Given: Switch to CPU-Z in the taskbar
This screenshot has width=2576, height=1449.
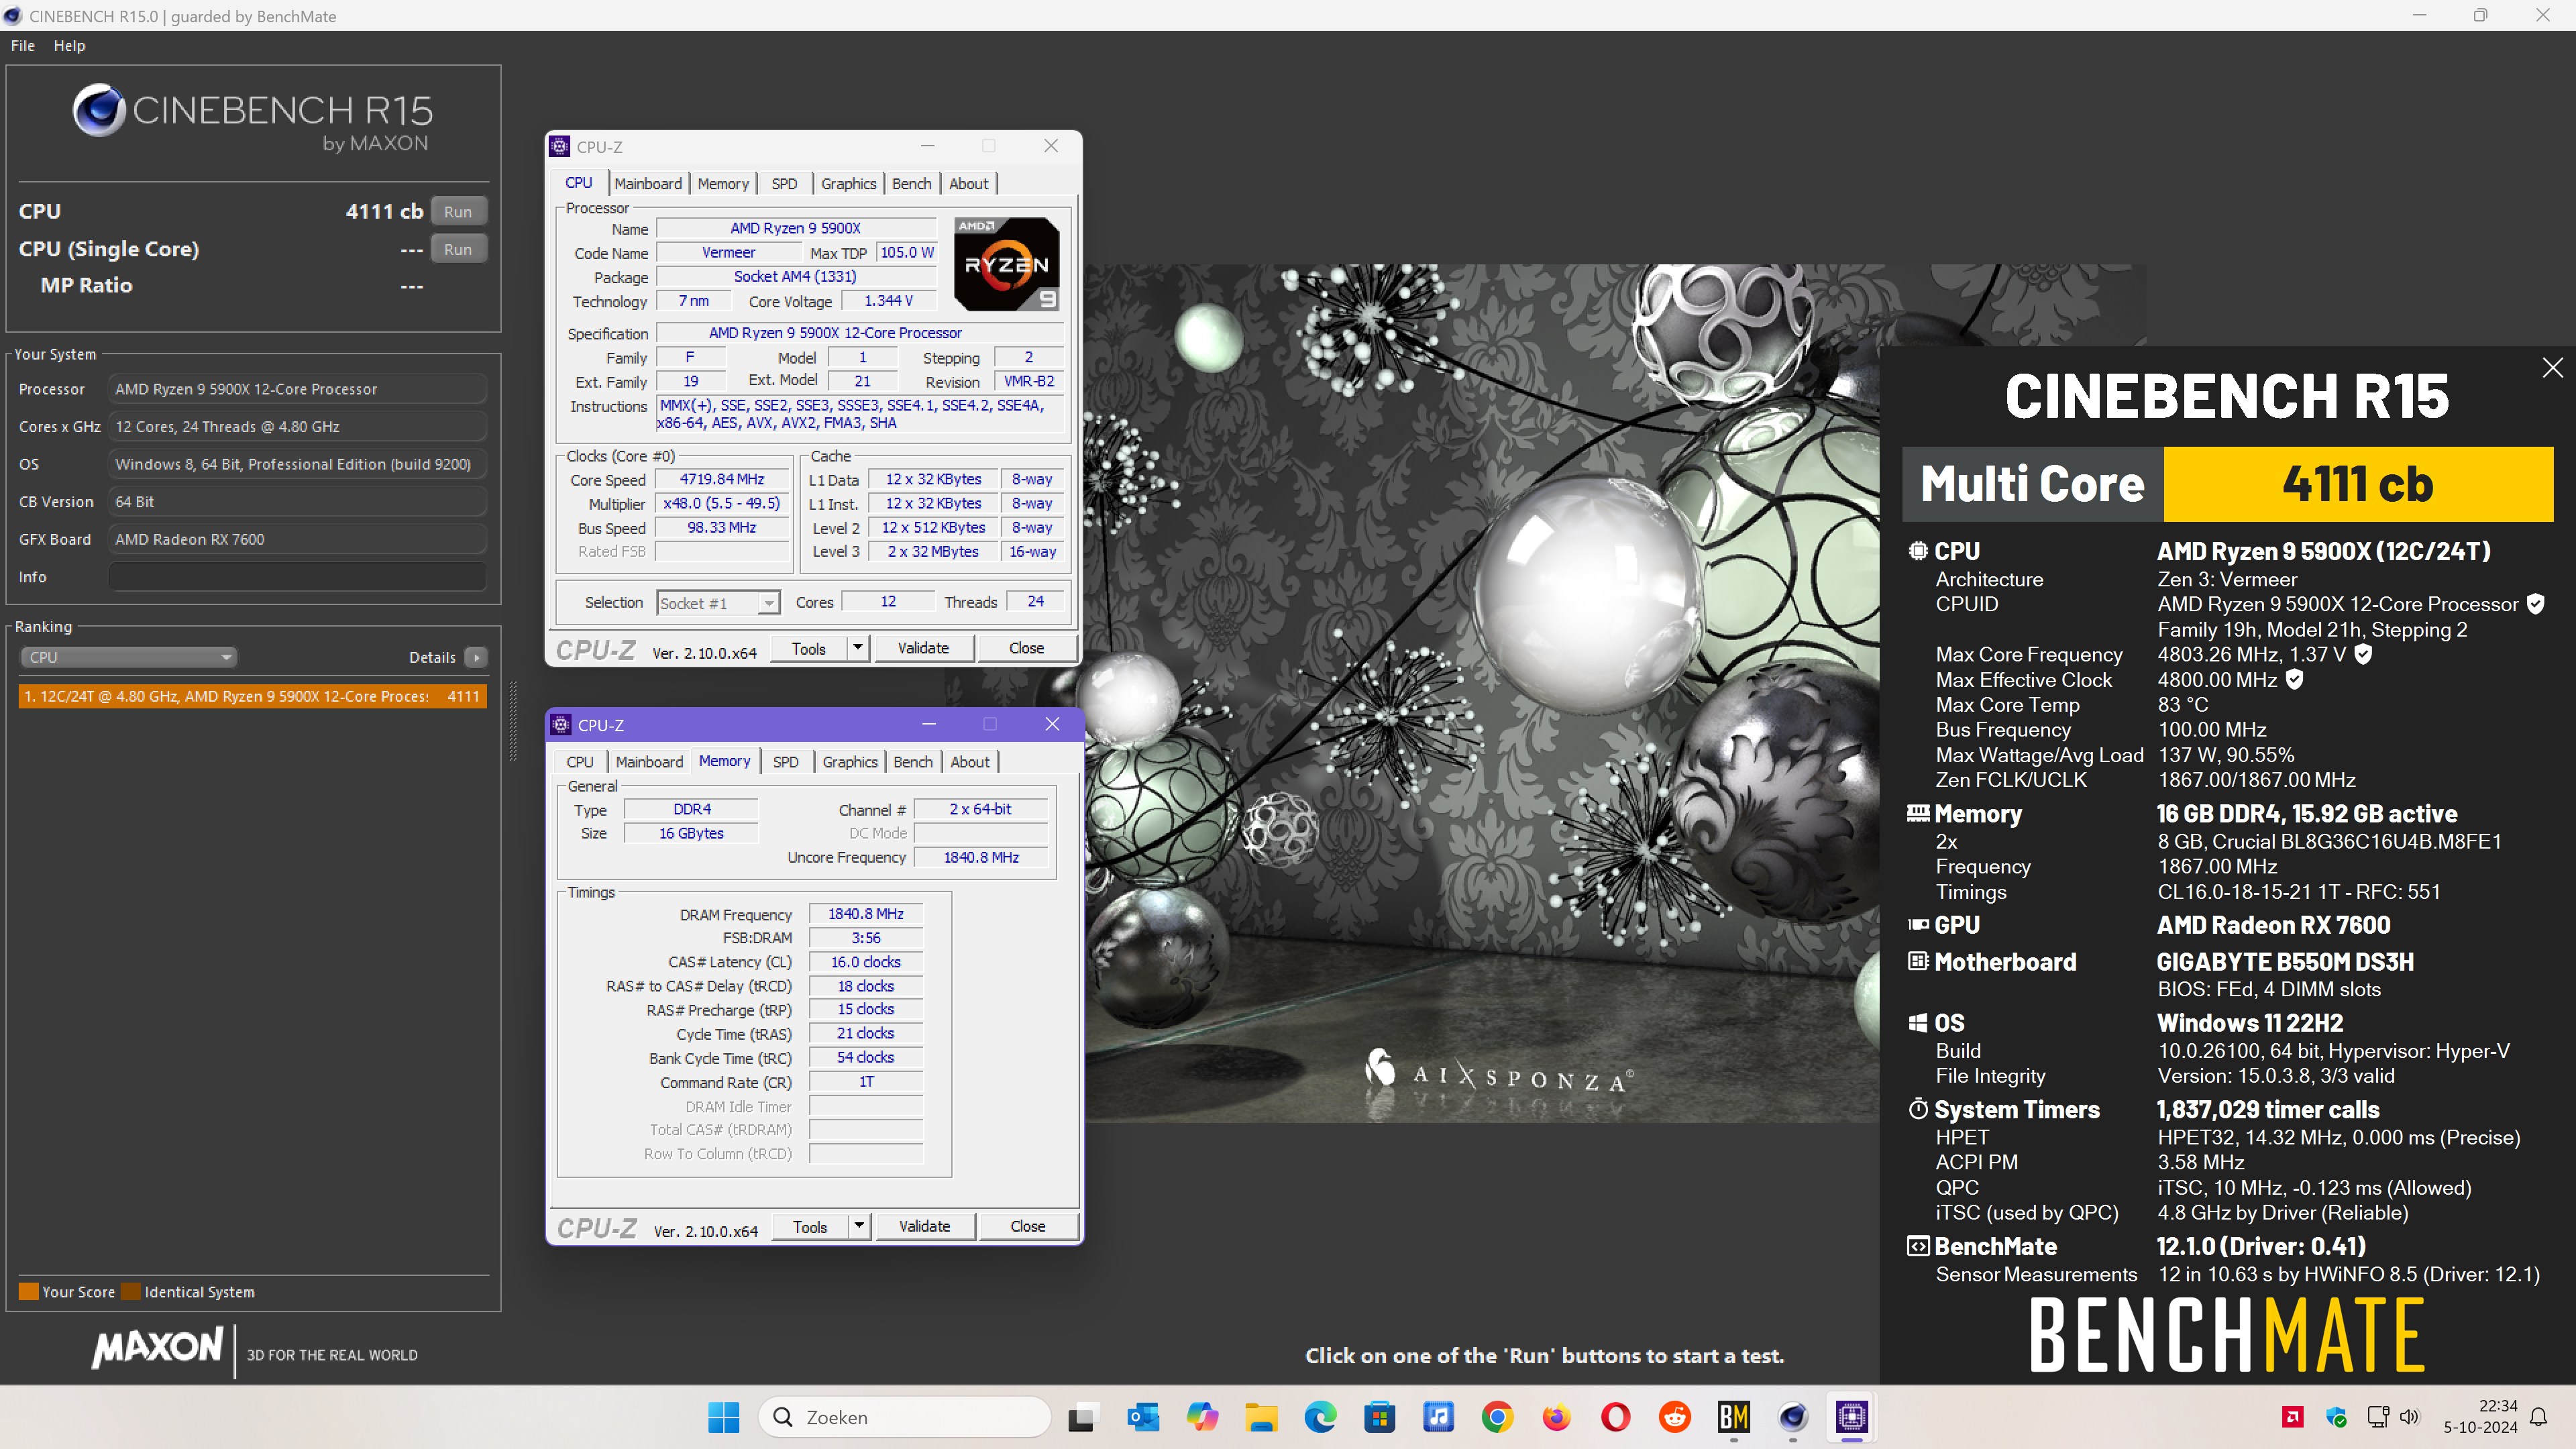Looking at the screenshot, I should tap(1852, 1417).
